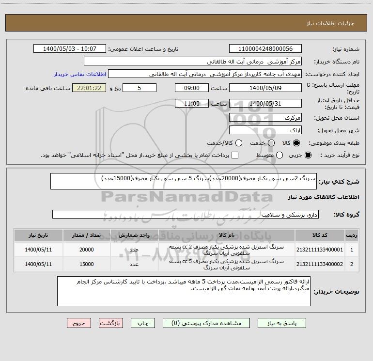Click the need number field 1100004248000056
The image size is (373, 361).
coord(265,48)
